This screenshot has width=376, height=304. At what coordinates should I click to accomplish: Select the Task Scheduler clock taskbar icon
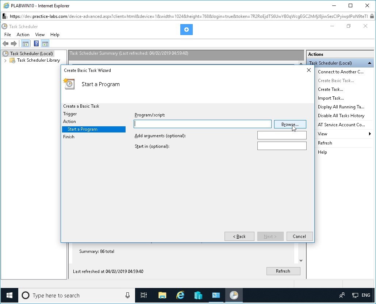(234, 295)
